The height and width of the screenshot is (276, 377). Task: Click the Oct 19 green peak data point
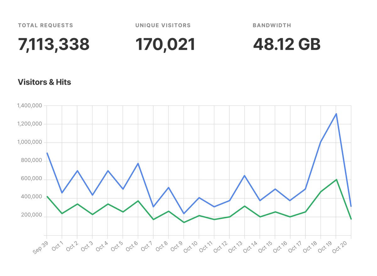pyautogui.click(x=336, y=180)
